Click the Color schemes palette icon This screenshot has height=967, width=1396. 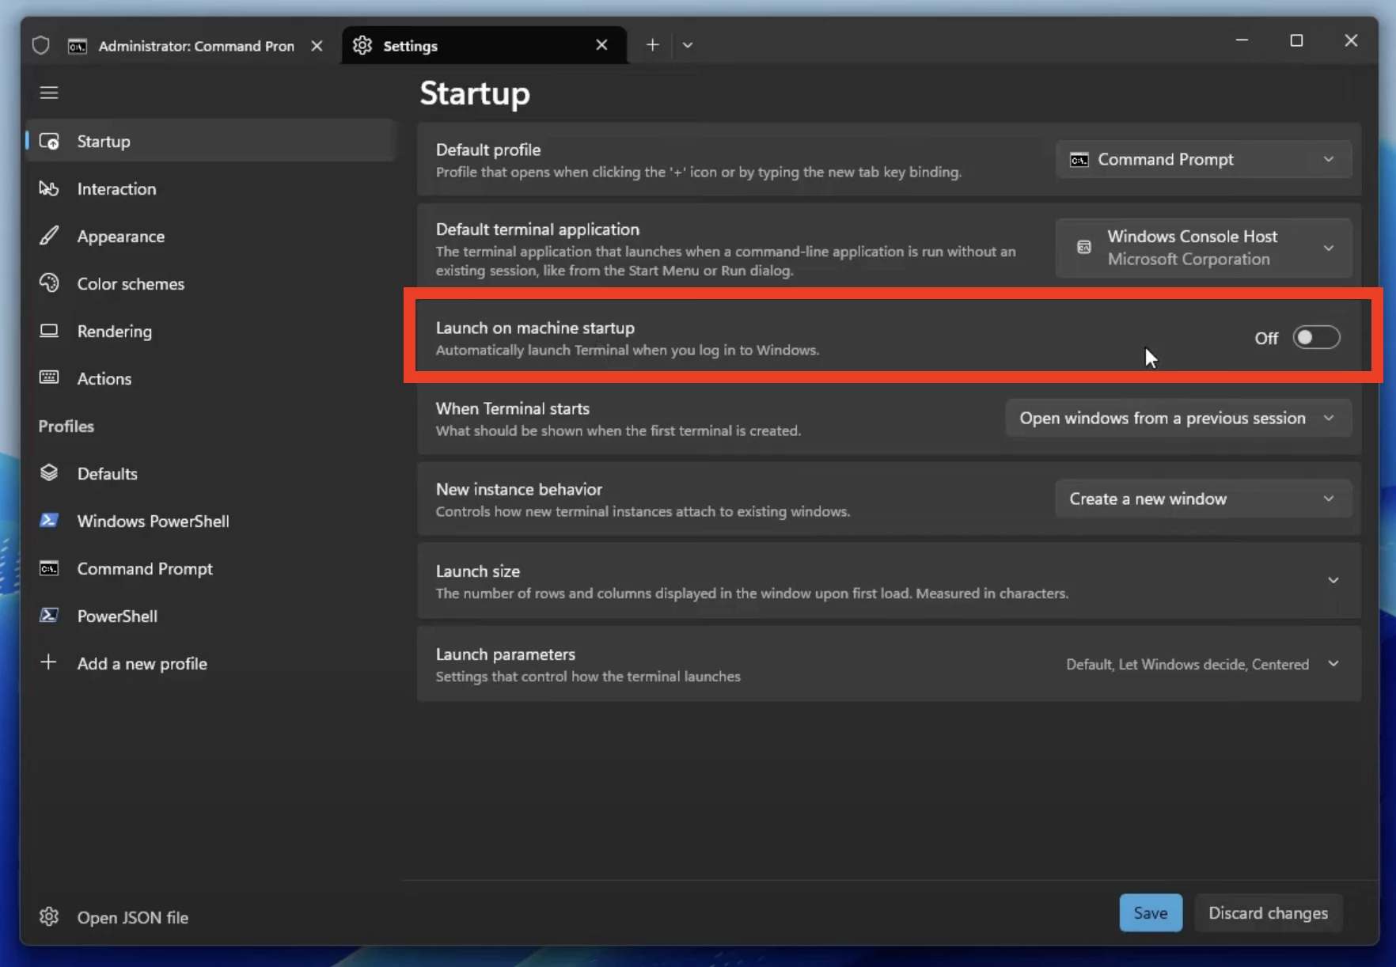click(49, 283)
